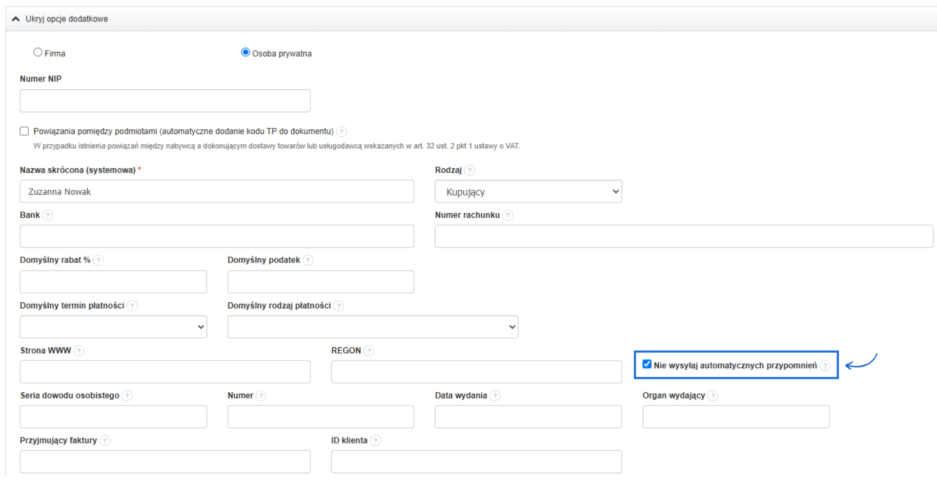Click Nazwa skrócona field with Zuzanna Nowak

217,192
